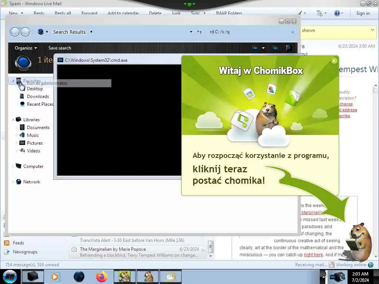Screen dimensions: 379x284
Task: Select Desktop in Favorites
Action: coord(34,89)
